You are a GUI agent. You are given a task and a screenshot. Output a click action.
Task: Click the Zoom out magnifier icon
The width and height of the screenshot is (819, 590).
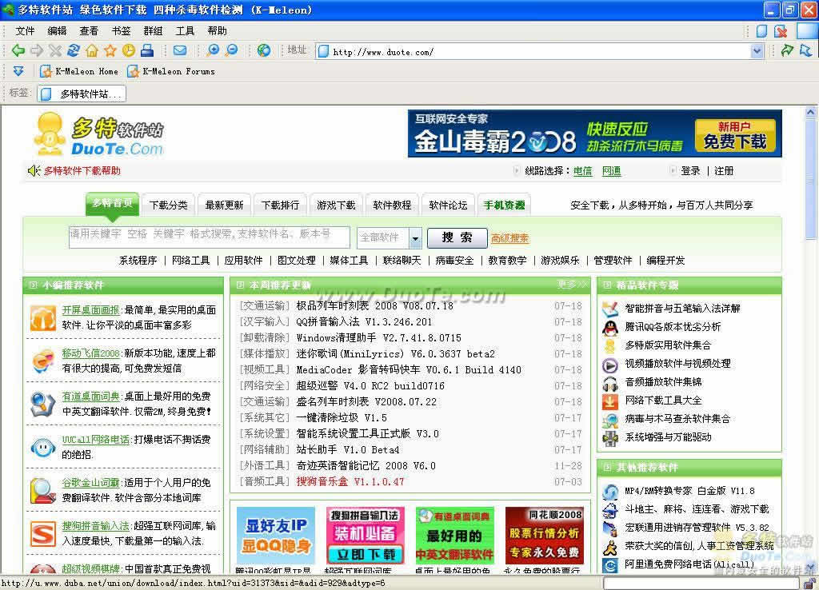pyautogui.click(x=231, y=50)
